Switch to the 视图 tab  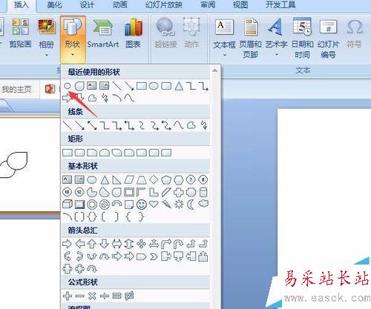240,5
